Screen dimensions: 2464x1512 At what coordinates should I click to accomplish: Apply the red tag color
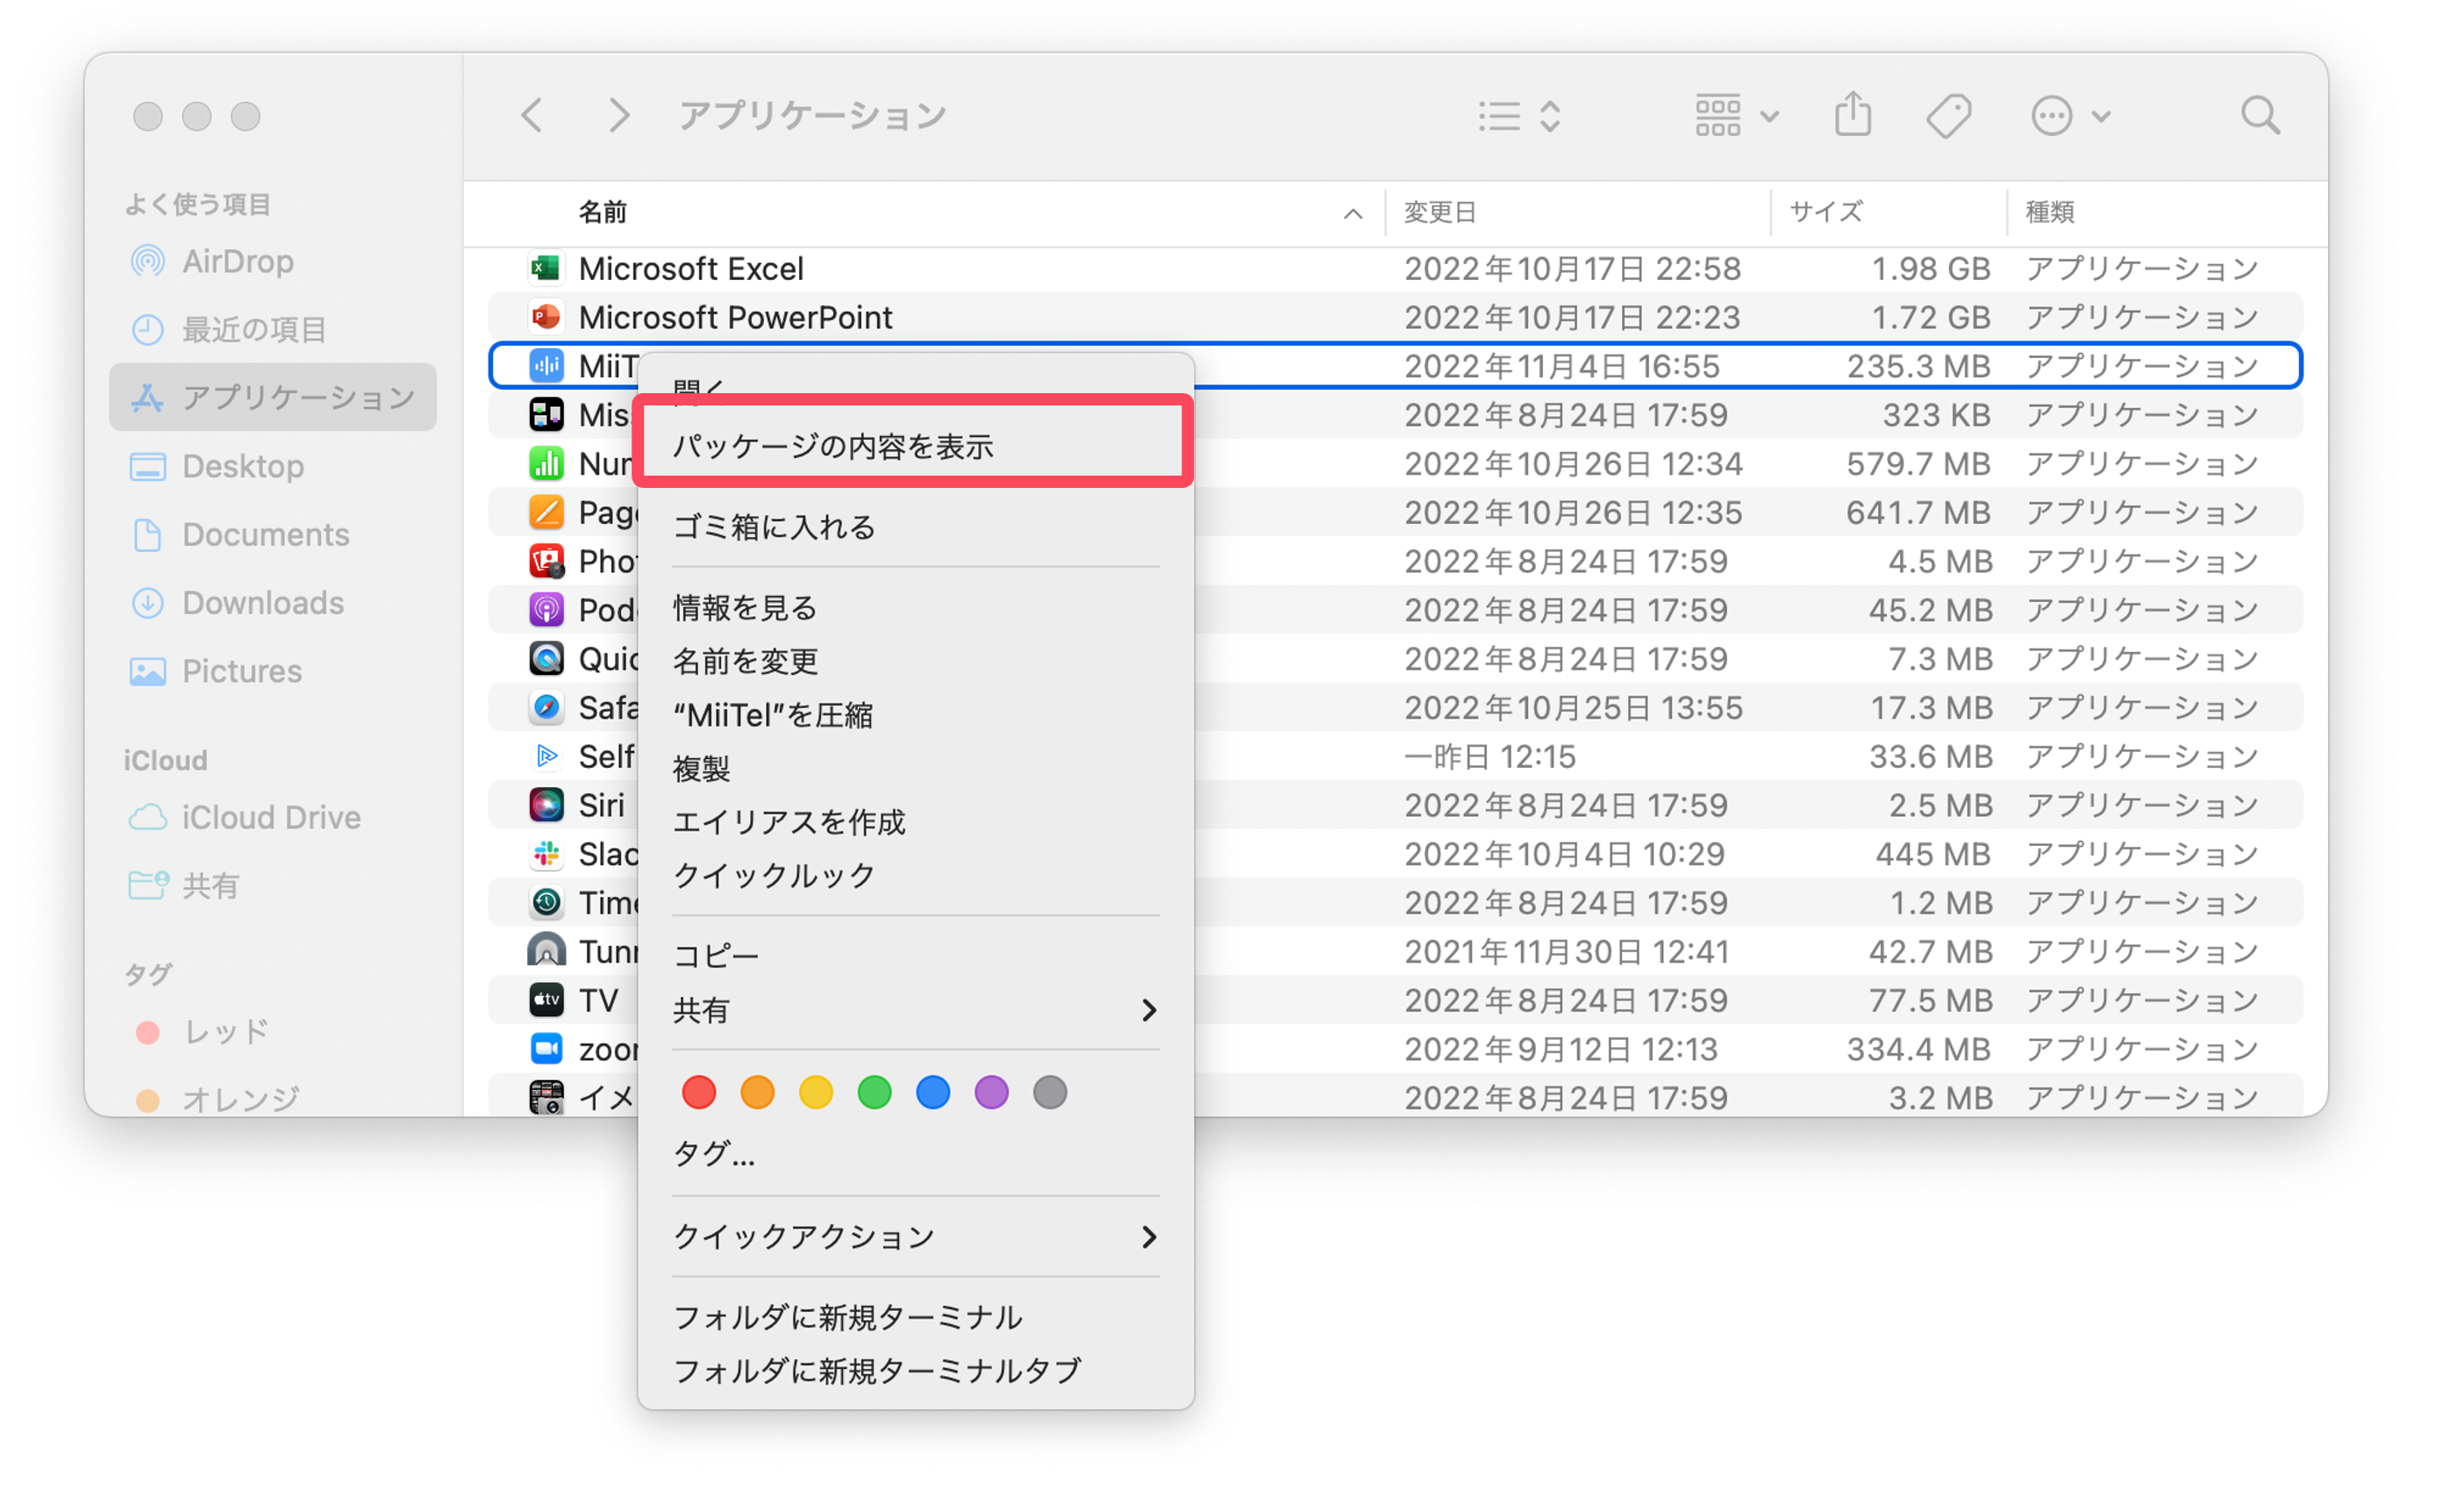pyautogui.click(x=698, y=1093)
